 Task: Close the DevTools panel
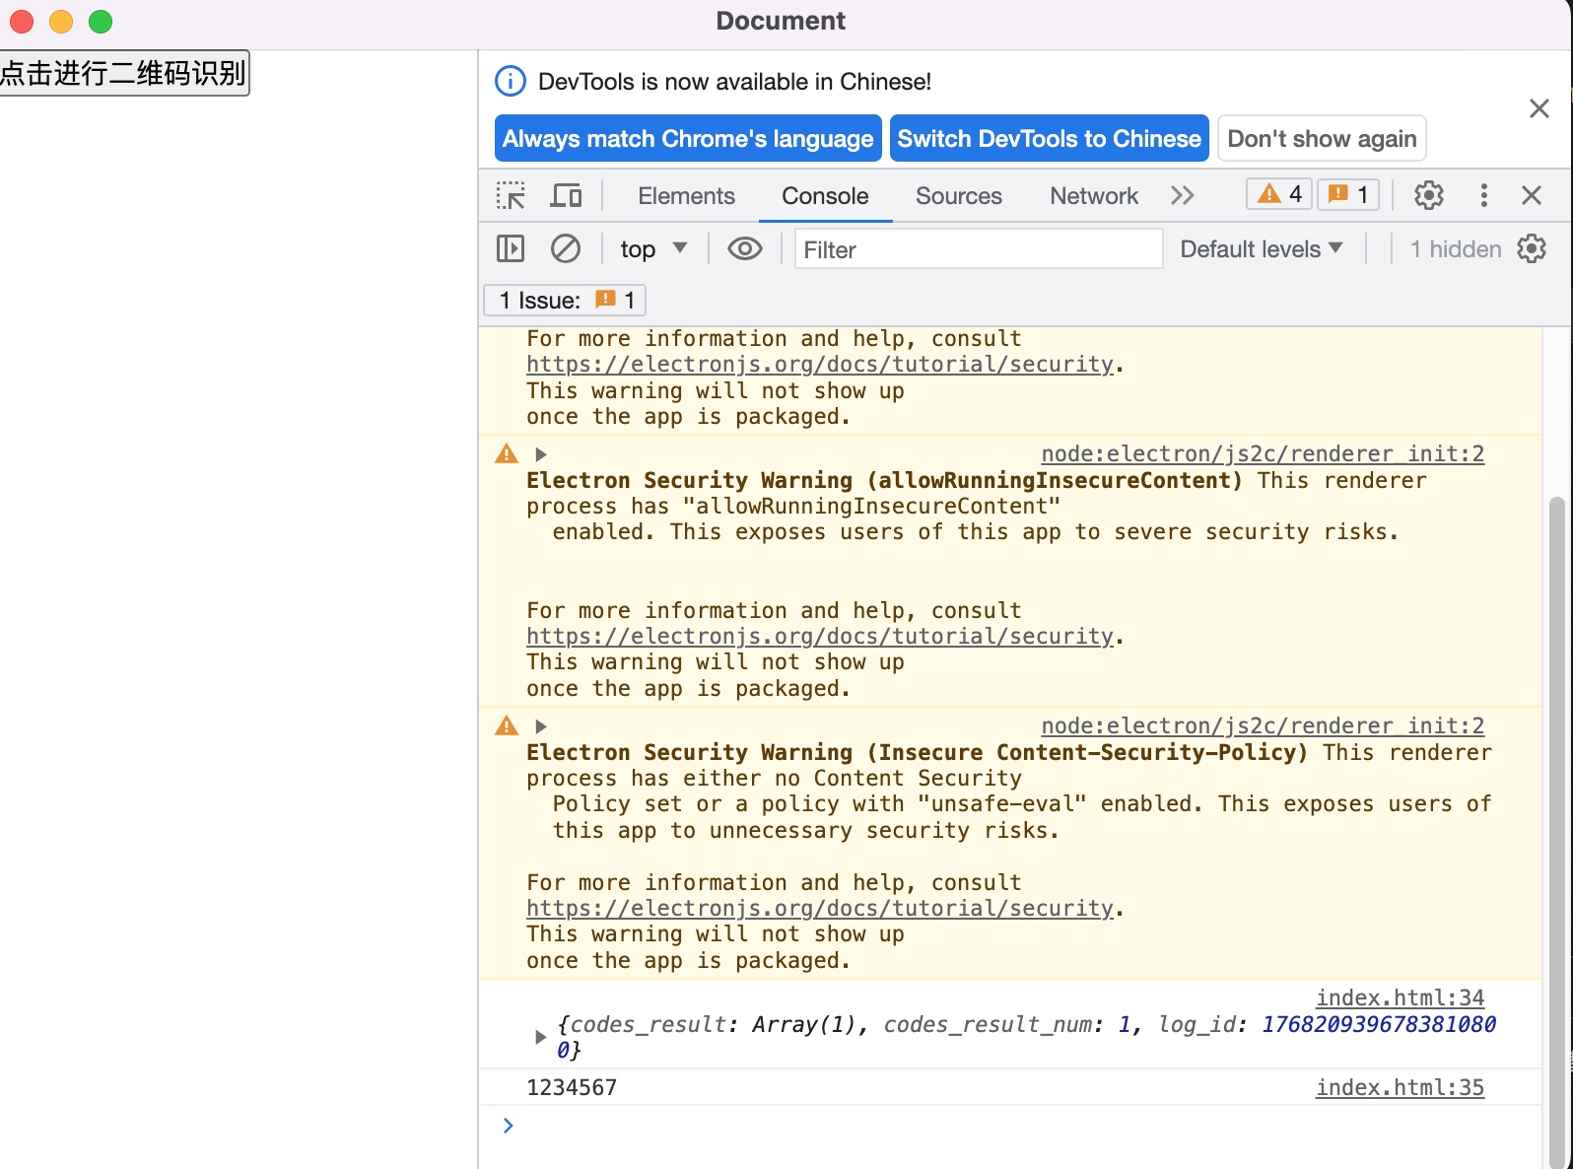[1532, 195]
